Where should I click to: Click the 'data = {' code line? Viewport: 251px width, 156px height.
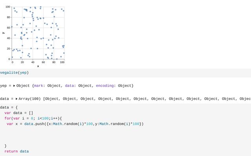(x=9, y=107)
